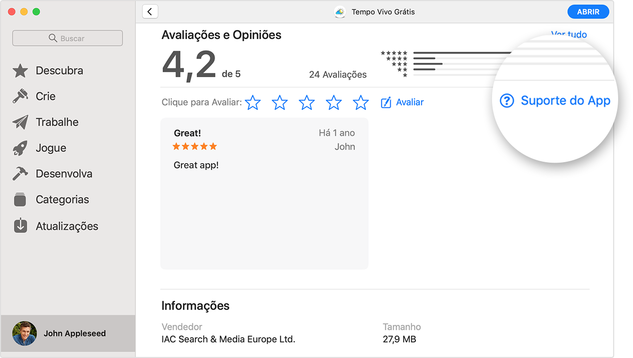
Task: Open the Suporte do App link
Action: point(555,101)
